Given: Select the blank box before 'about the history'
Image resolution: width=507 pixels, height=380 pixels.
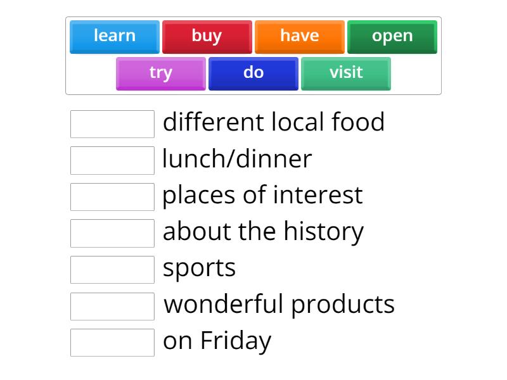Looking at the screenshot, I should (112, 233).
